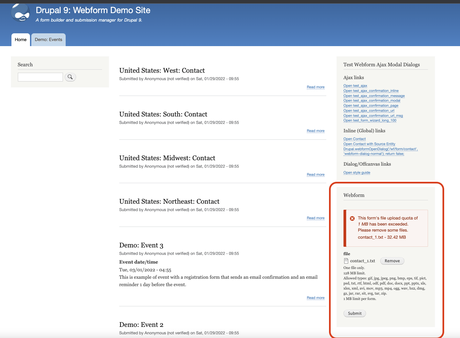Read more of South: Contact
This screenshot has height=338, width=460.
point(316,131)
